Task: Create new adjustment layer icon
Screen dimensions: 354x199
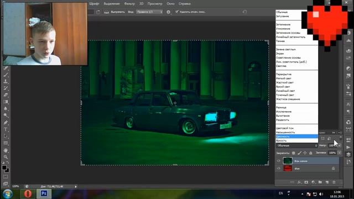Action: tap(313, 182)
